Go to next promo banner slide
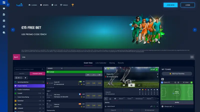This screenshot has width=200, height=112. (195, 30)
